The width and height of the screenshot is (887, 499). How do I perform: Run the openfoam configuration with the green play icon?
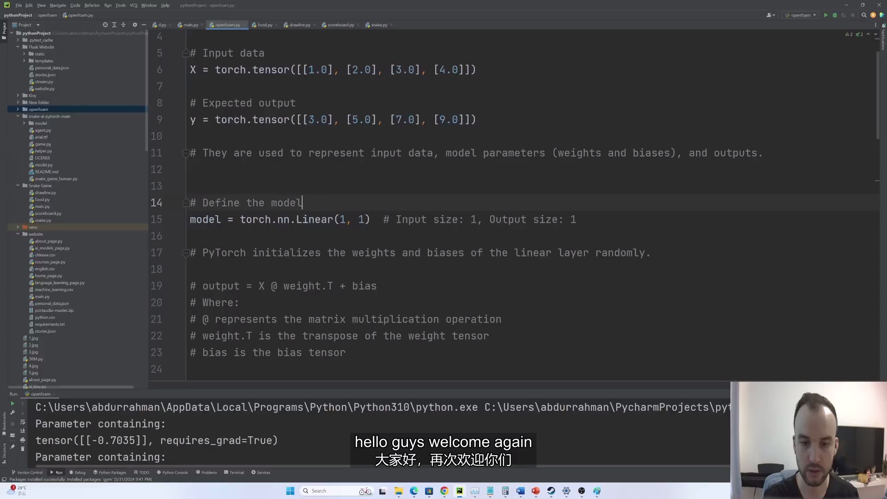click(x=826, y=15)
